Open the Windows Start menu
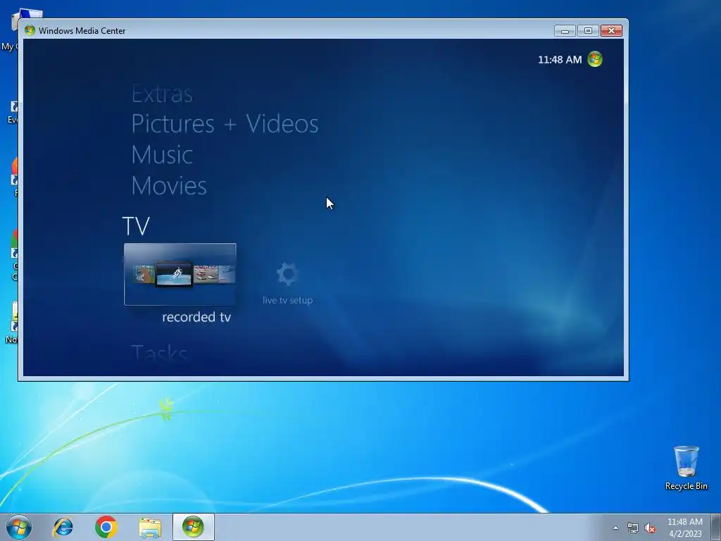This screenshot has height=541, width=721. (x=19, y=527)
